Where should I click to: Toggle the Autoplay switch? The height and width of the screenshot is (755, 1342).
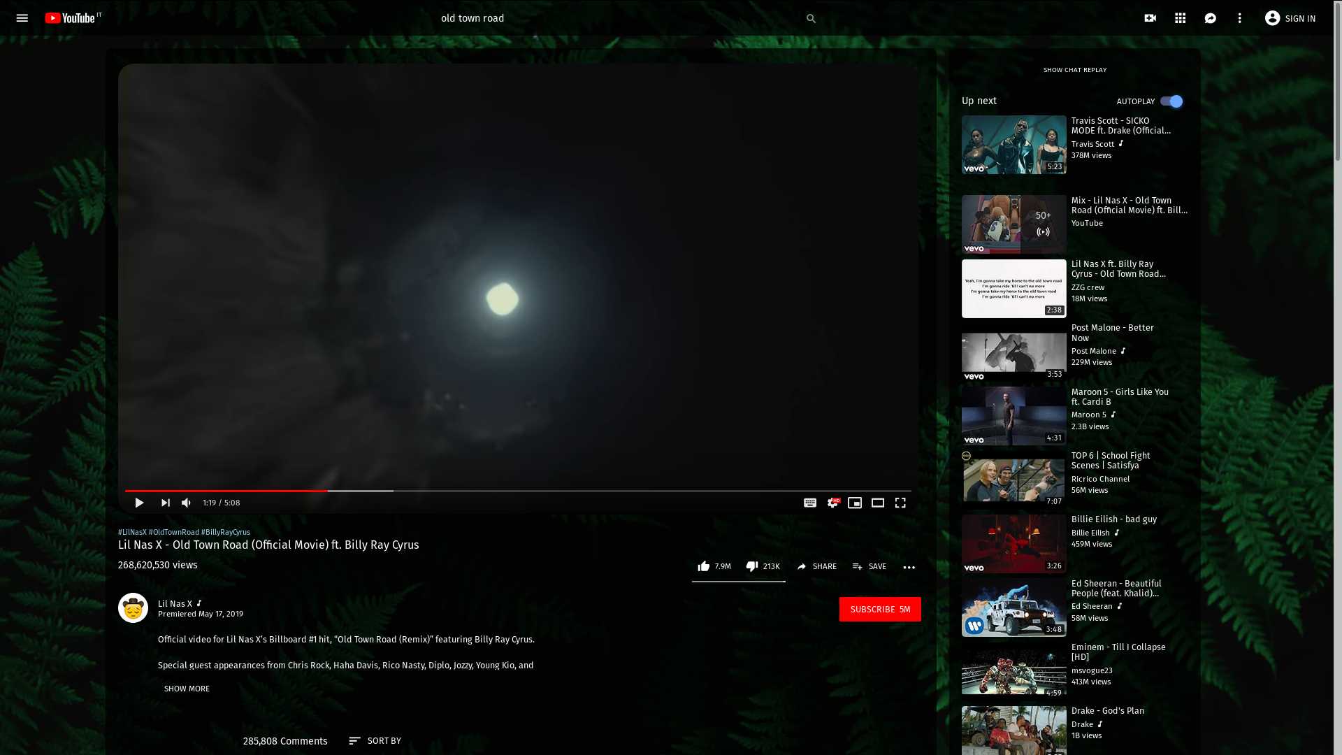(1171, 101)
